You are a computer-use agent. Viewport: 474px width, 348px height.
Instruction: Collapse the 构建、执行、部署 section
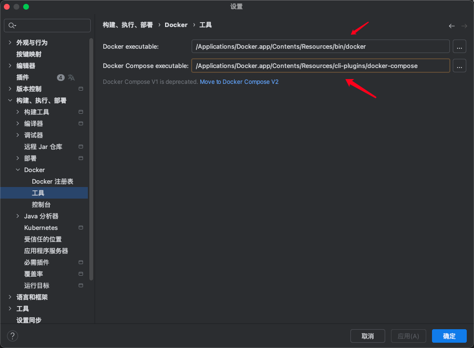10,100
